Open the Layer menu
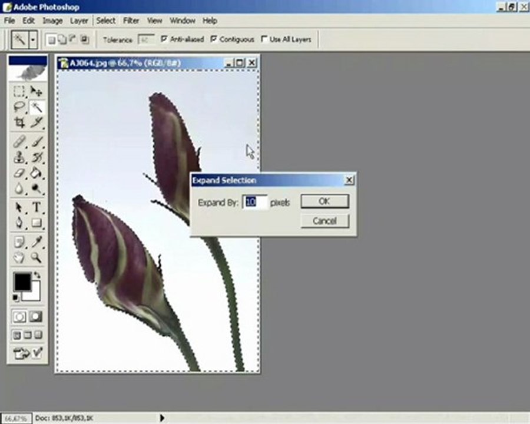 (79, 21)
